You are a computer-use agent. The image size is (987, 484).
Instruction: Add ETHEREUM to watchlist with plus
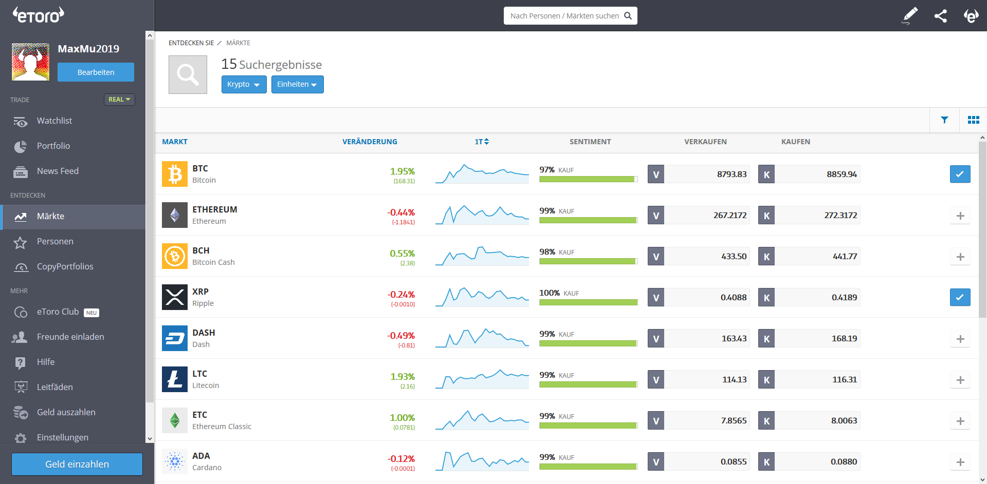pos(960,216)
